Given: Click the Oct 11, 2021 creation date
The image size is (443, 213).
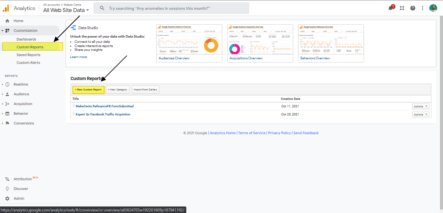Looking at the screenshot, I should [290, 106].
